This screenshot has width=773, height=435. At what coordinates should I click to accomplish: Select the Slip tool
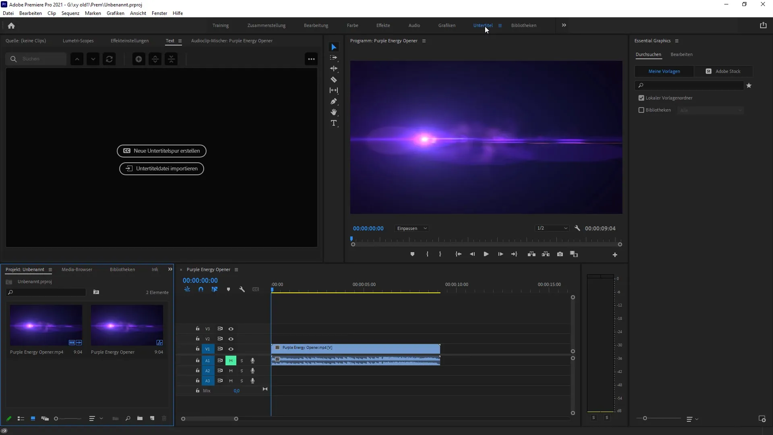pyautogui.click(x=333, y=91)
